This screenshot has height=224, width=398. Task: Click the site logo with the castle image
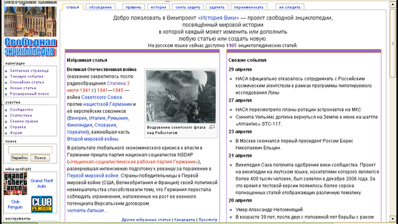(30, 29)
